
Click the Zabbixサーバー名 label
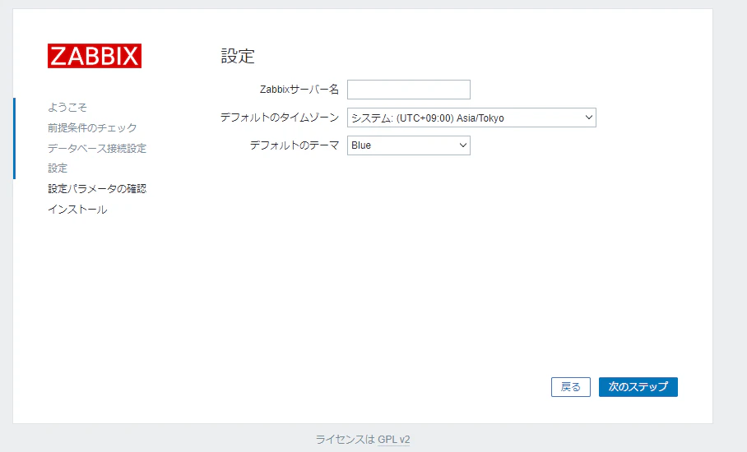point(299,89)
